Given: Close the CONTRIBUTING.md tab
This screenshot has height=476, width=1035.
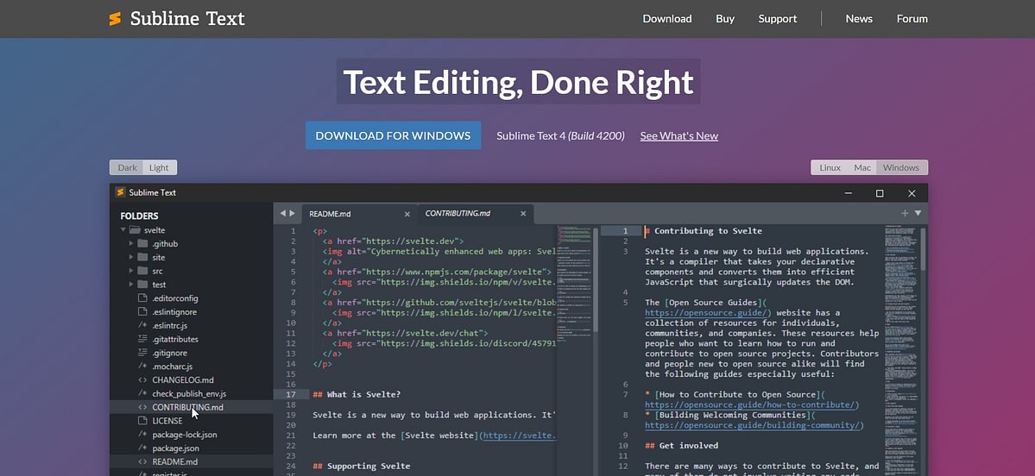Looking at the screenshot, I should click(523, 214).
